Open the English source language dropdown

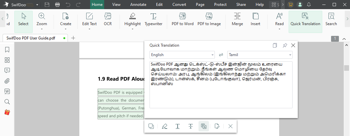[182, 55]
